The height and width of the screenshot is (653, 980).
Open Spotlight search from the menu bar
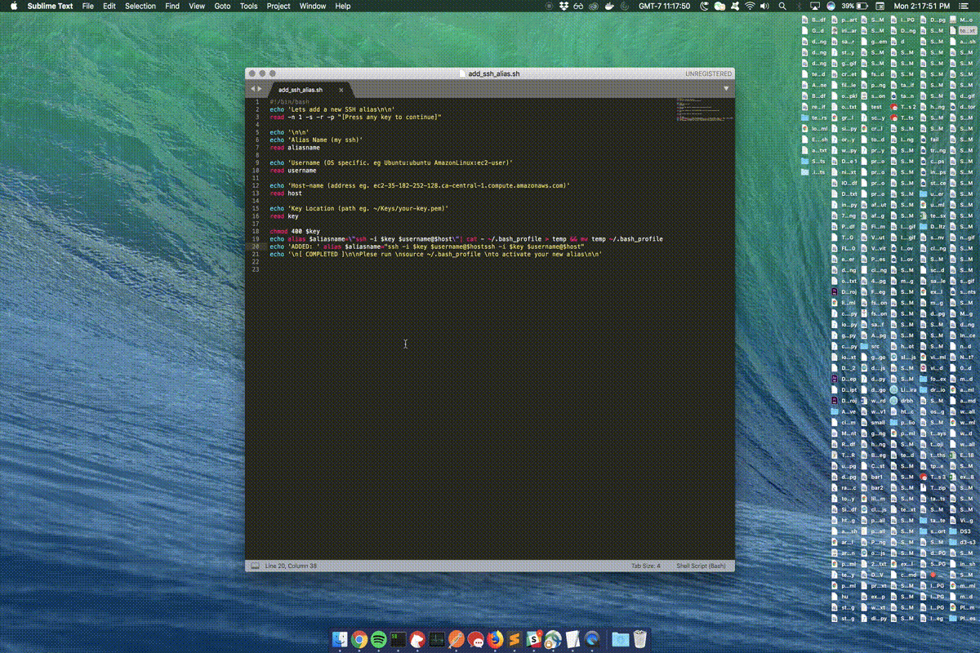point(782,6)
